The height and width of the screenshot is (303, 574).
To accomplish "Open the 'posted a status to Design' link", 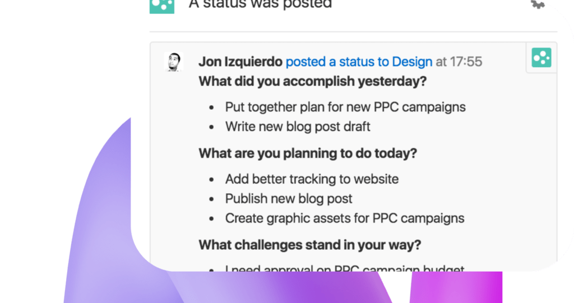I will [359, 62].
